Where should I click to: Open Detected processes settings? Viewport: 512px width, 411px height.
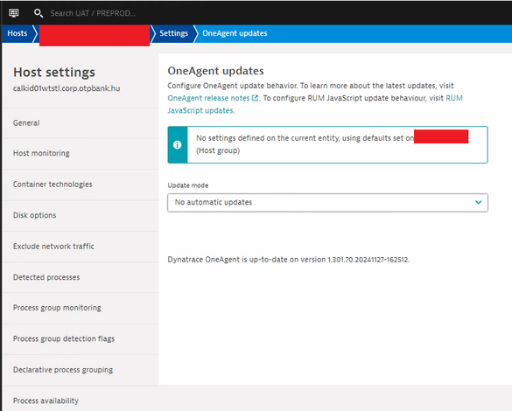81,277
